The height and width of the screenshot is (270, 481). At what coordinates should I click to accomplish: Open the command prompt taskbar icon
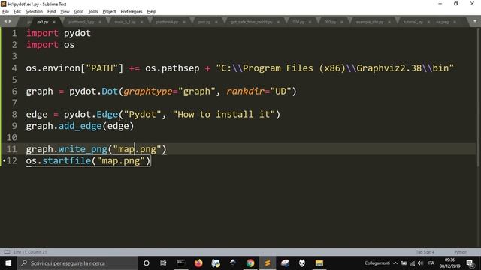(x=181, y=263)
